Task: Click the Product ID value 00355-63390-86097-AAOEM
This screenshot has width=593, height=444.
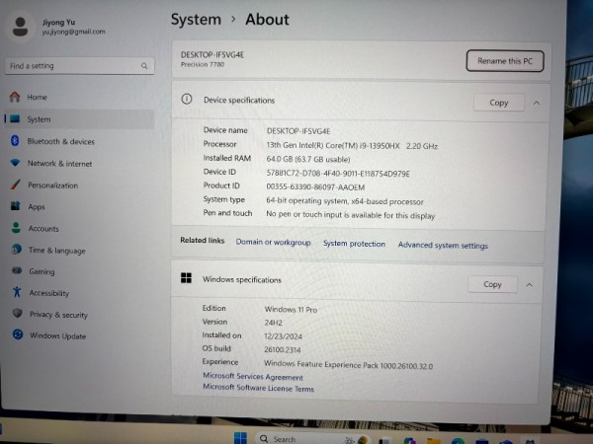Action: tap(315, 187)
